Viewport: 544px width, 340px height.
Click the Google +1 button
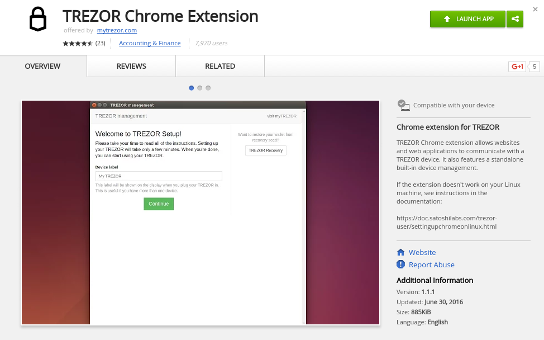point(517,67)
